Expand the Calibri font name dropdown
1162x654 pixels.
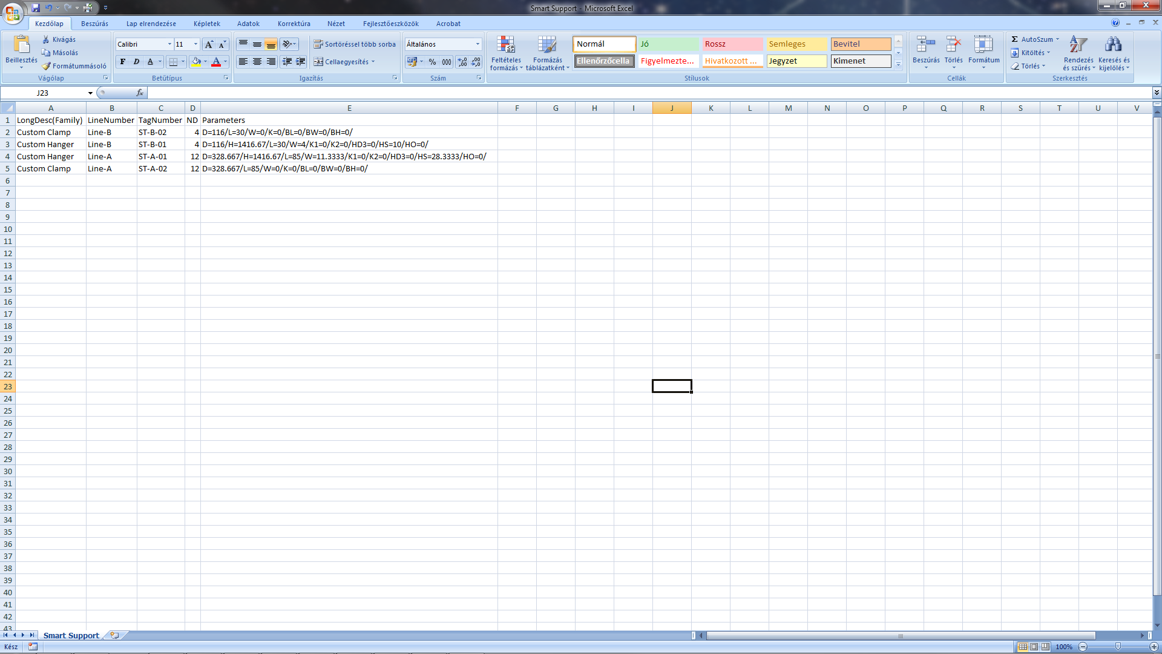tap(169, 44)
